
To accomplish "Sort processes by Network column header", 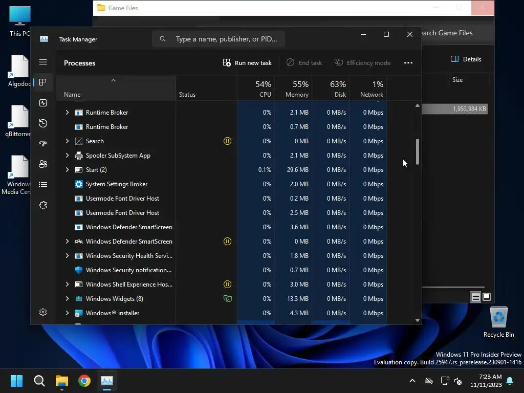I will (368, 88).
